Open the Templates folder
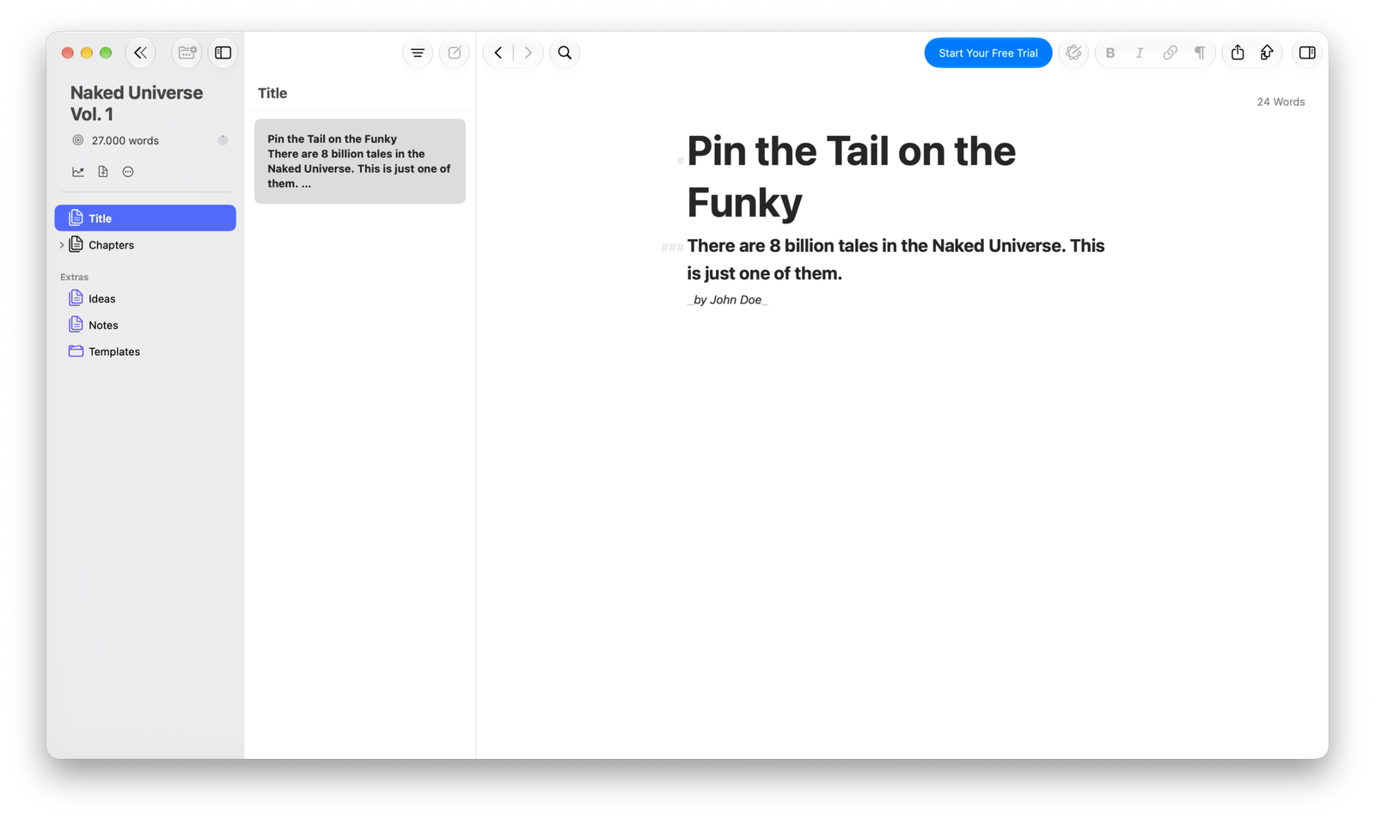Screen dimensions: 1375x820 145,352
